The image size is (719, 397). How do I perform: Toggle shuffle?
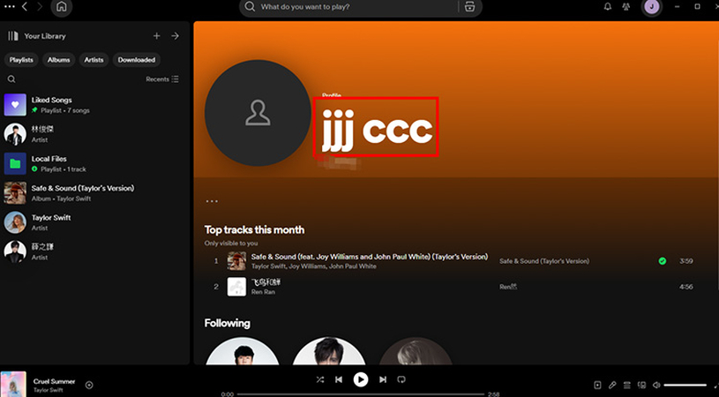[320, 379]
